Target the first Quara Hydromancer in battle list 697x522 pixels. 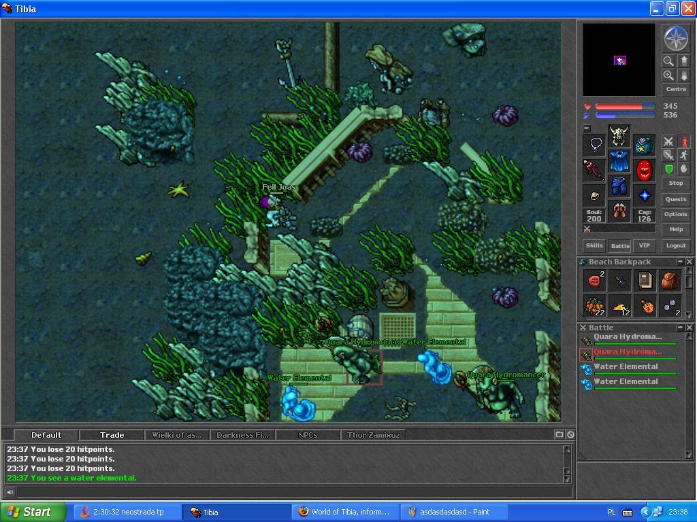pyautogui.click(x=628, y=340)
